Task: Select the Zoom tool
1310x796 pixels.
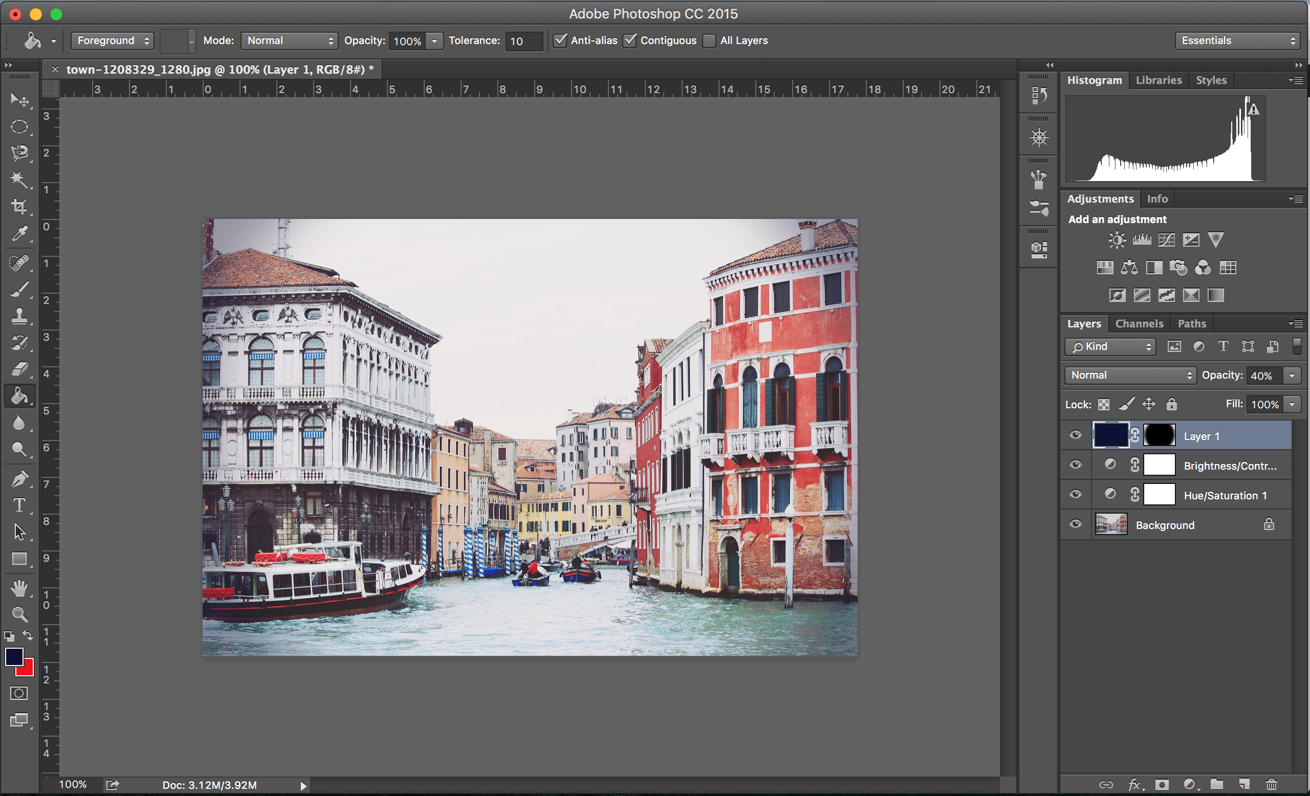Action: (x=19, y=615)
